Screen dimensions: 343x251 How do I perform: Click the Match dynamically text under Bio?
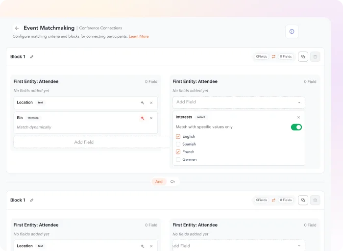(34, 127)
